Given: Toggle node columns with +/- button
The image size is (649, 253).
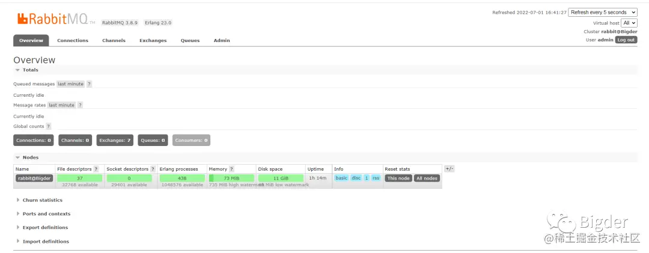Looking at the screenshot, I should pos(449,169).
